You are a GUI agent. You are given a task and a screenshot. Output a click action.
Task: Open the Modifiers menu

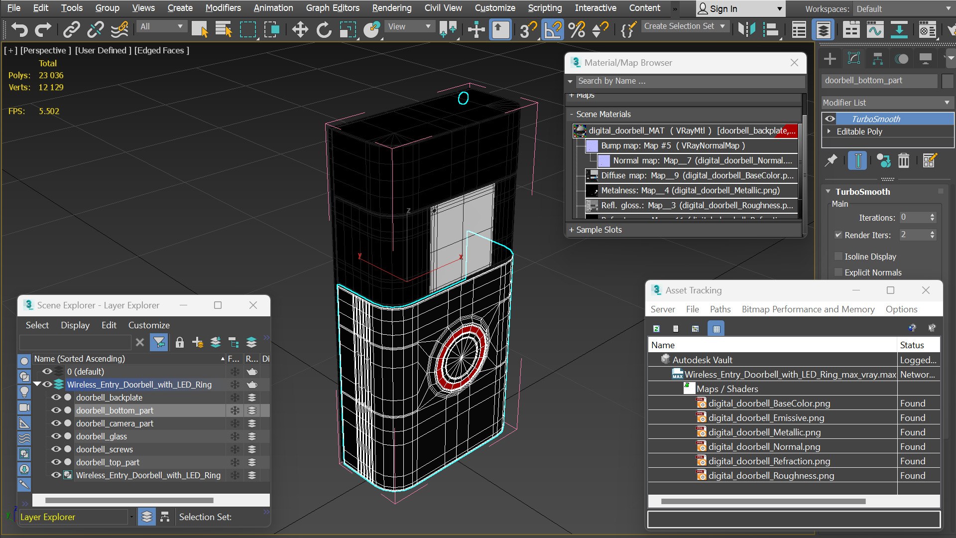coord(223,8)
